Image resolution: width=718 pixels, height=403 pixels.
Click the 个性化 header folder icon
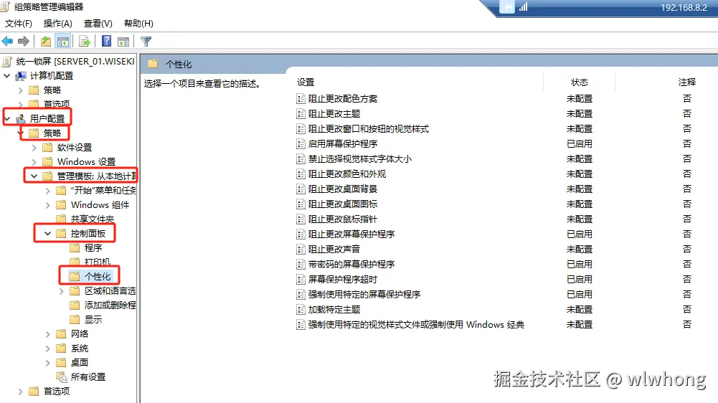153,64
